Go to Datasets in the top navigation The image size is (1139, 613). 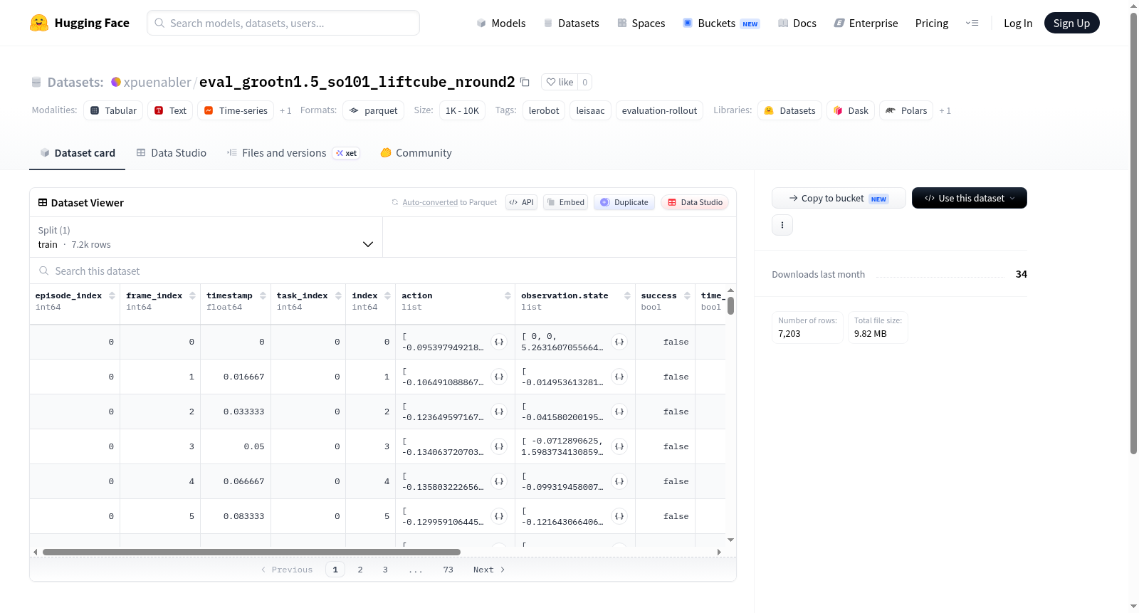coord(571,23)
